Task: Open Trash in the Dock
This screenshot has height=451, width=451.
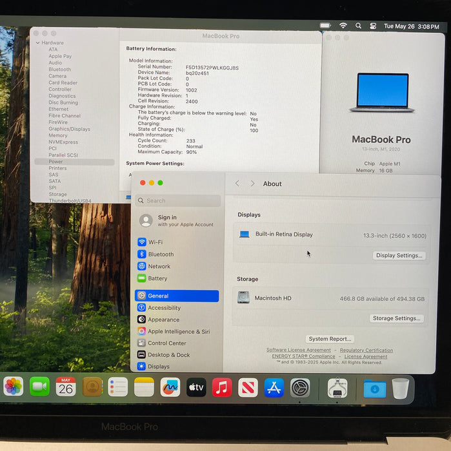Action: tap(401, 389)
